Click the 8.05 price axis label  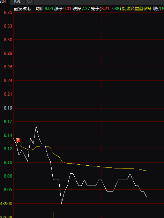(8, 190)
